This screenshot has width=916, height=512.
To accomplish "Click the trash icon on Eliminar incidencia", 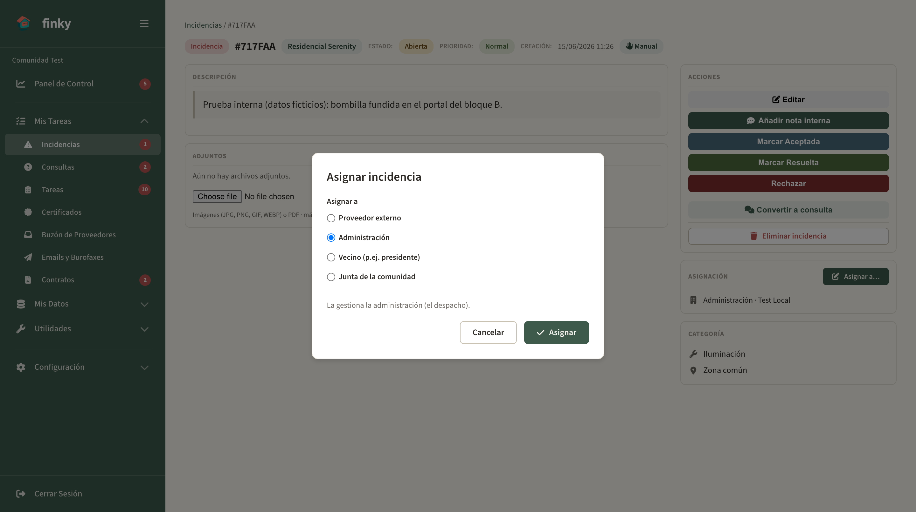I will 753,236.
